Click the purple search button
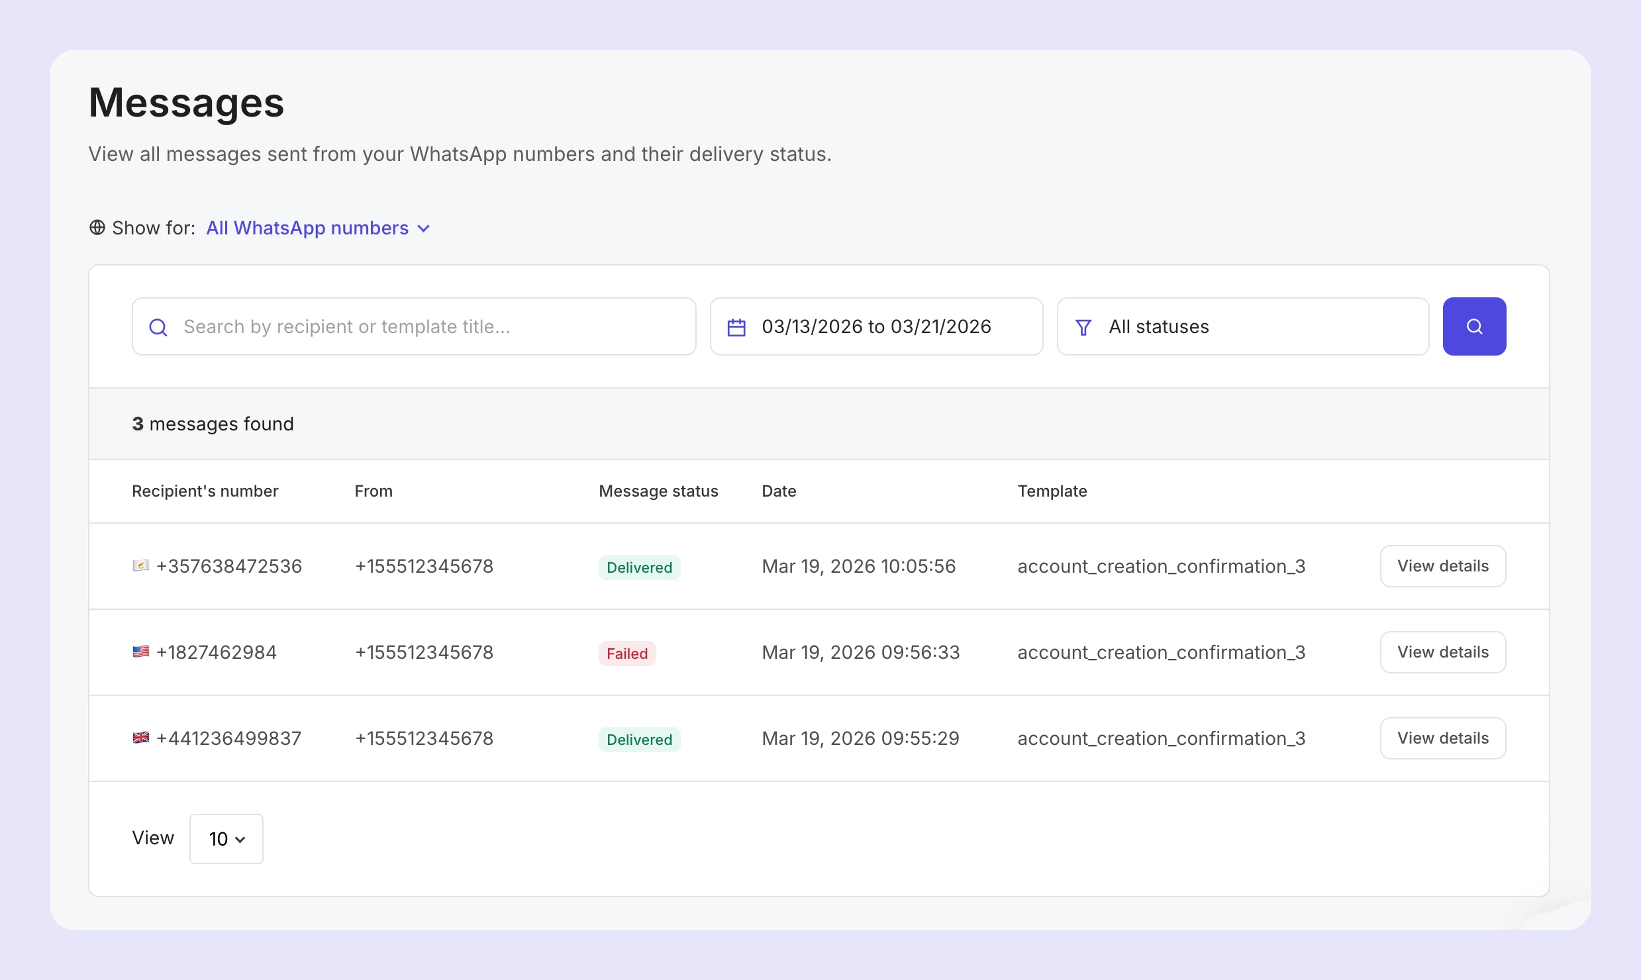Image resolution: width=1641 pixels, height=980 pixels. [x=1474, y=326]
